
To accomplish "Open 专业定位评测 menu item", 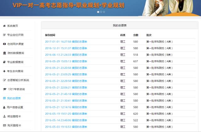I will coord(15,35).
